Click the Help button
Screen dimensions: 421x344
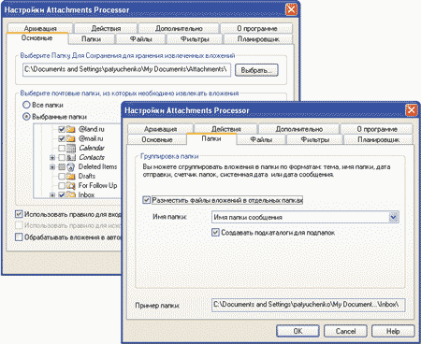pyautogui.click(x=393, y=331)
